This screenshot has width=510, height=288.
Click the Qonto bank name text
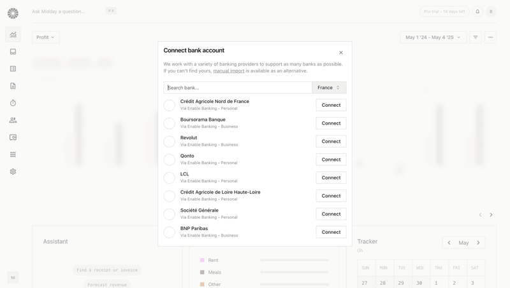187,156
